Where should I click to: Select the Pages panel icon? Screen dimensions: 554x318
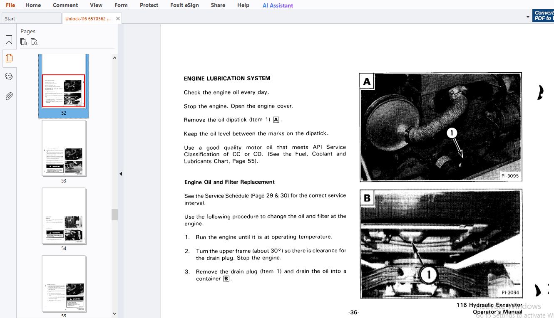pyautogui.click(x=9, y=58)
